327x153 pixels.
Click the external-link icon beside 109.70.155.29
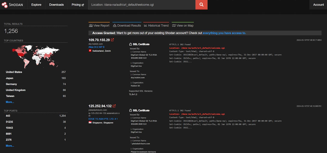coord(112,40)
